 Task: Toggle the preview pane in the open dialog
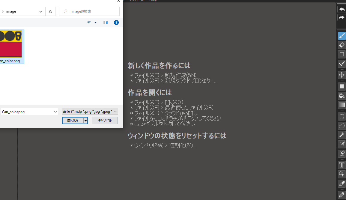tap(105, 22)
